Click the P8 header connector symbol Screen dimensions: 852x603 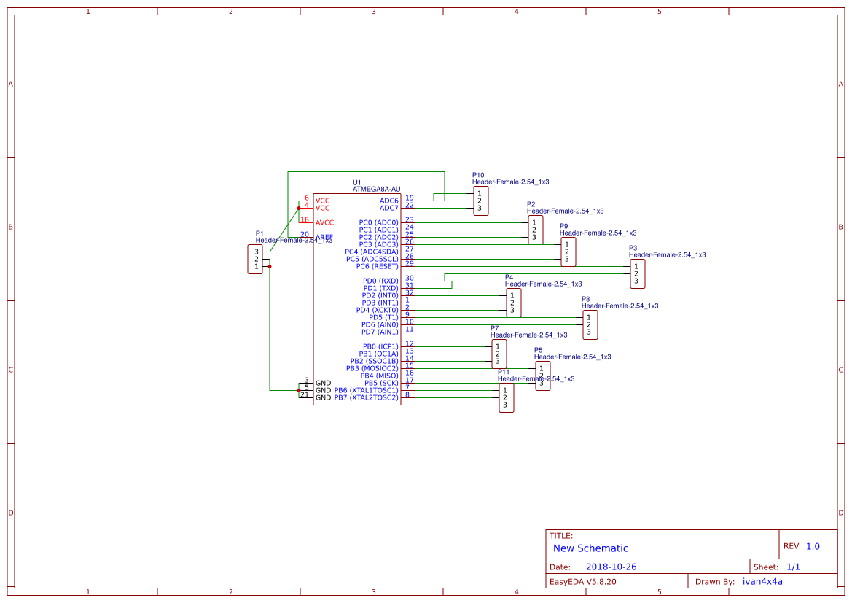pos(590,324)
